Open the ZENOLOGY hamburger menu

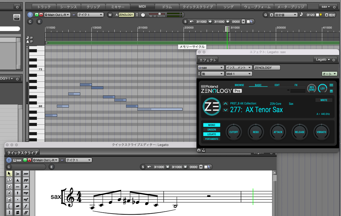pos(331,85)
